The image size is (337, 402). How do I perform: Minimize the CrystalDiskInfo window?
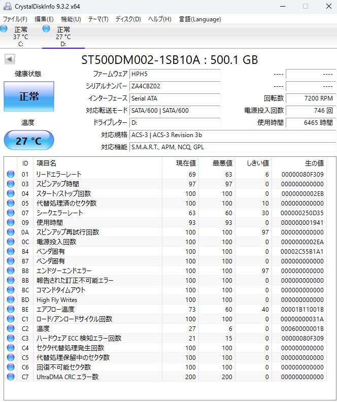[x=283, y=6]
